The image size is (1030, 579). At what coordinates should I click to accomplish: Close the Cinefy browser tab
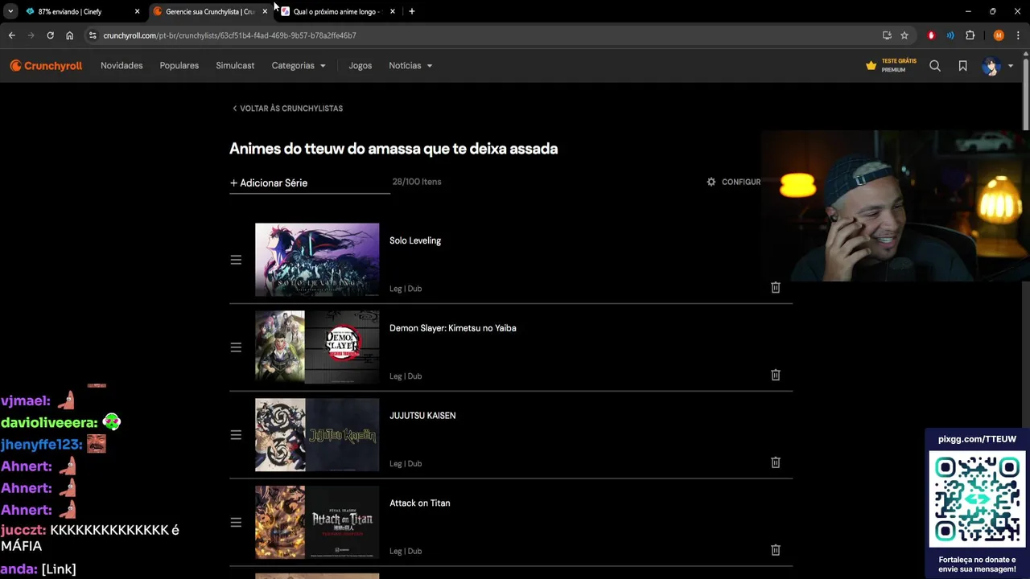point(137,11)
